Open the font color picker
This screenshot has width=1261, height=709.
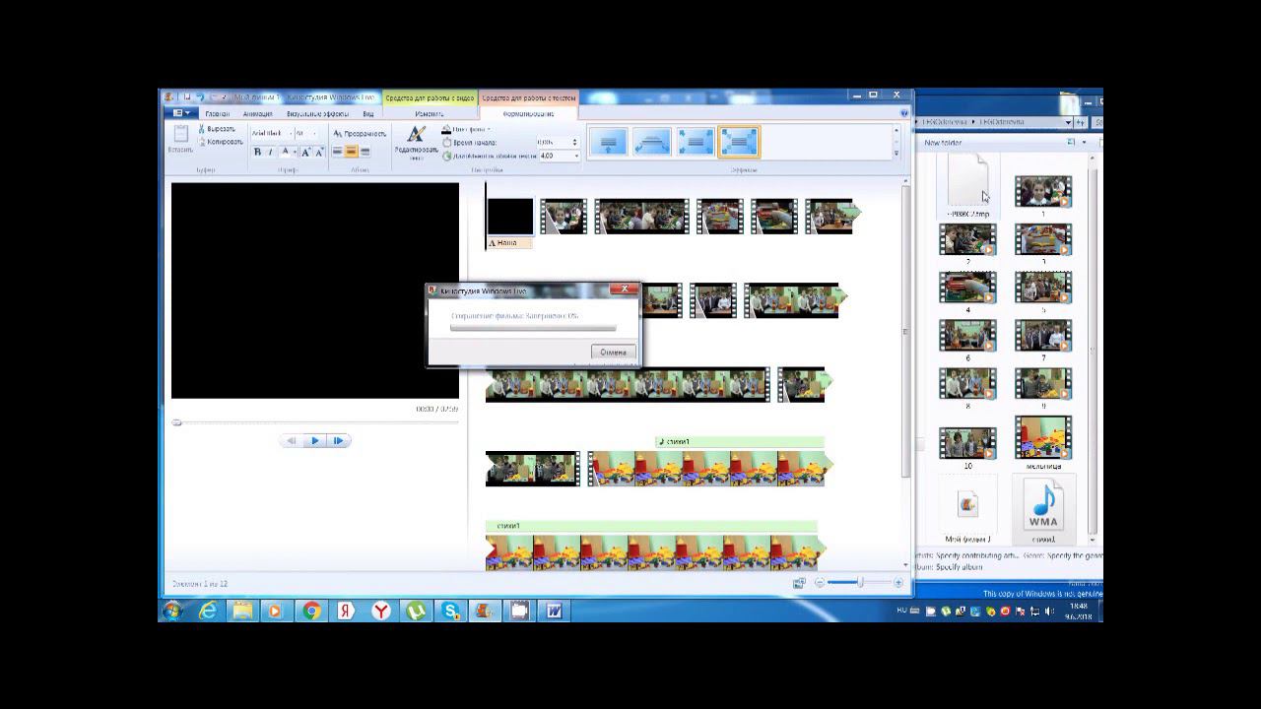coord(287,152)
